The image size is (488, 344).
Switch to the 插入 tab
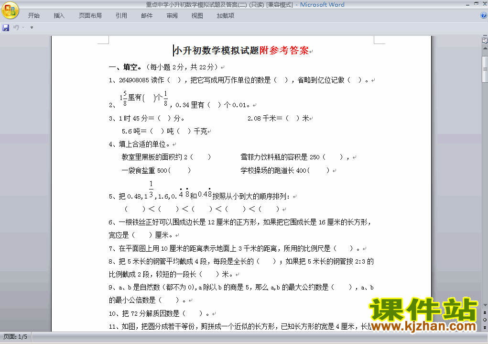(59, 16)
